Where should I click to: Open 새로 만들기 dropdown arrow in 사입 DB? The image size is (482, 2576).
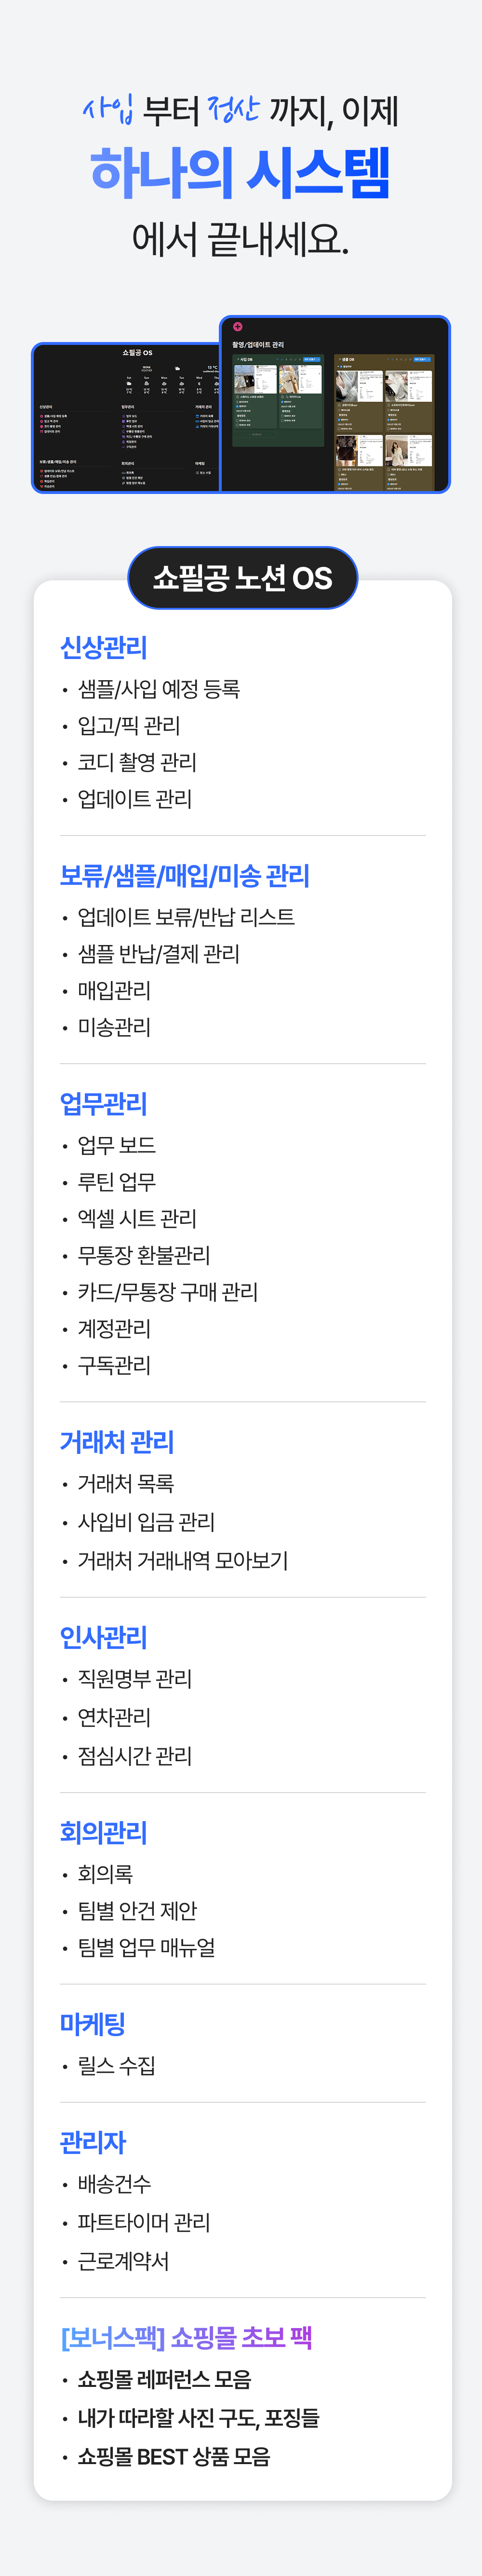point(319,360)
